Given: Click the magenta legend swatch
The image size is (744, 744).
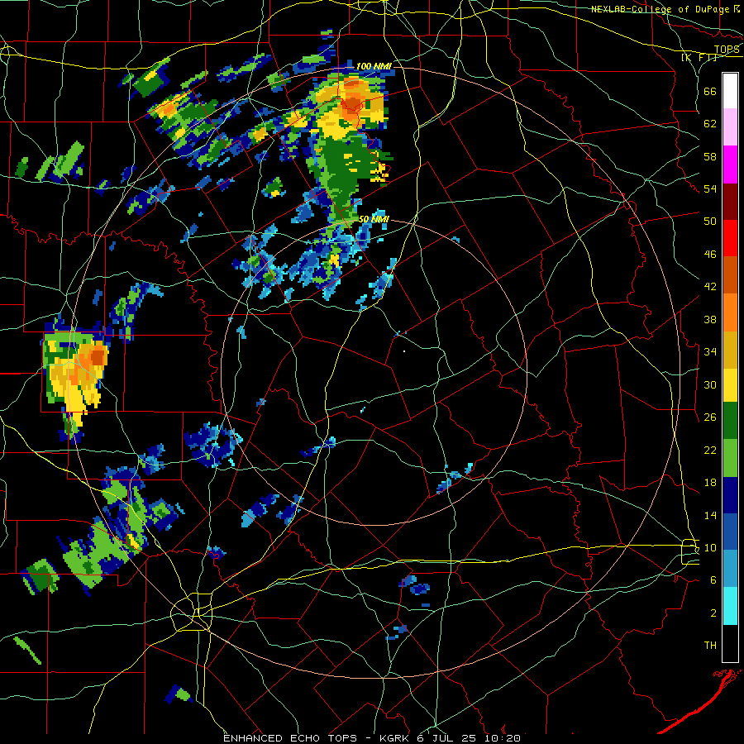Looking at the screenshot, I should coord(730,165).
